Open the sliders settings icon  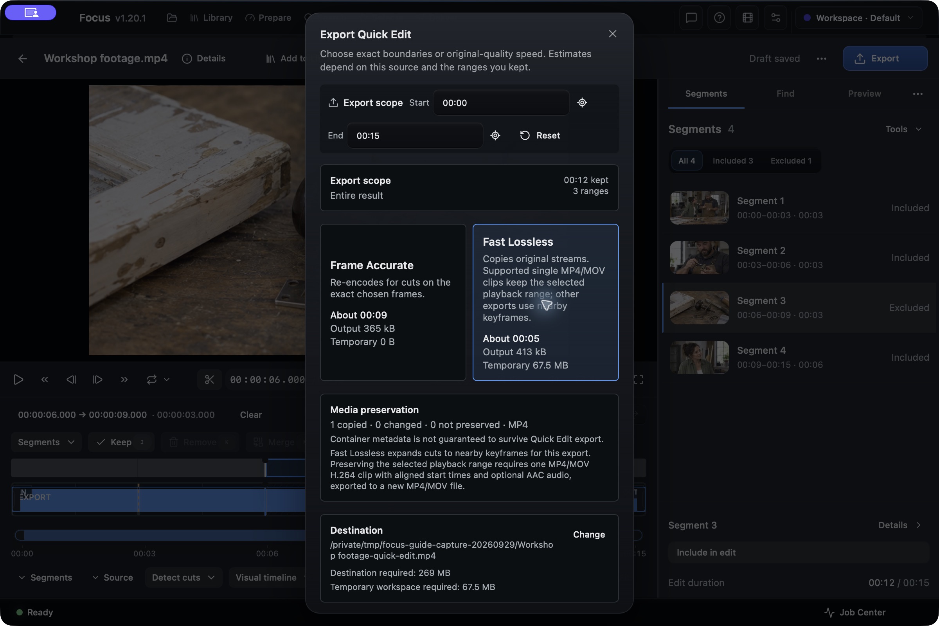(x=776, y=18)
